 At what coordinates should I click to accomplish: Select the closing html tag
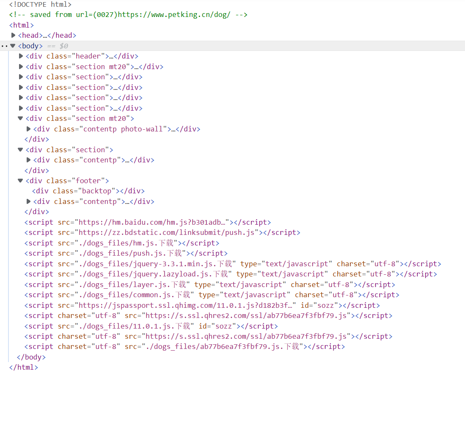coord(23,368)
